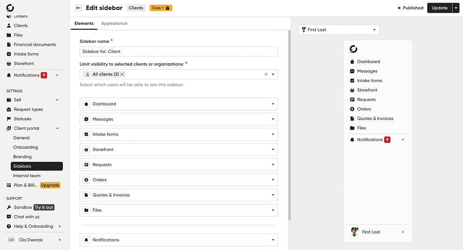Click Notifications in the preview sidebar
This screenshot has width=463, height=250.
[x=370, y=140]
